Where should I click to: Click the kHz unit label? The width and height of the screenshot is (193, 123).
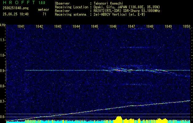click(x=3, y=25)
